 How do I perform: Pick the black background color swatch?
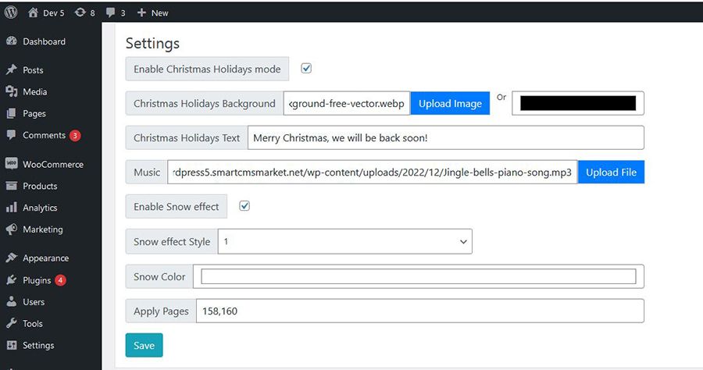click(578, 103)
